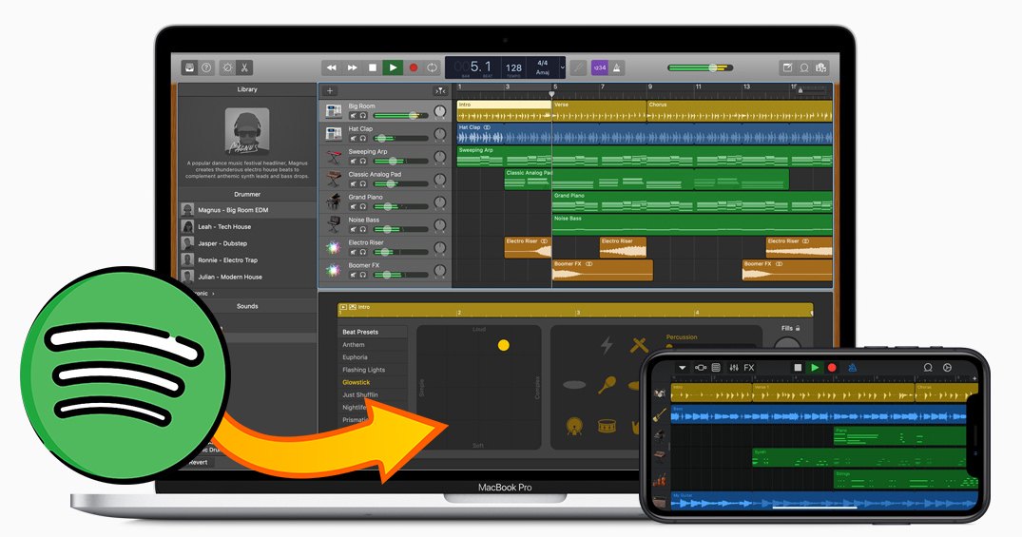Select the Leah - Tech House drummer
Image resolution: width=1022 pixels, height=537 pixels.
tap(248, 227)
